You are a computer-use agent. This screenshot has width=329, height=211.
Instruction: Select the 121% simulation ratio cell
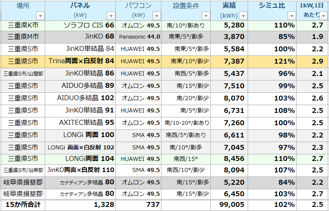(272, 62)
